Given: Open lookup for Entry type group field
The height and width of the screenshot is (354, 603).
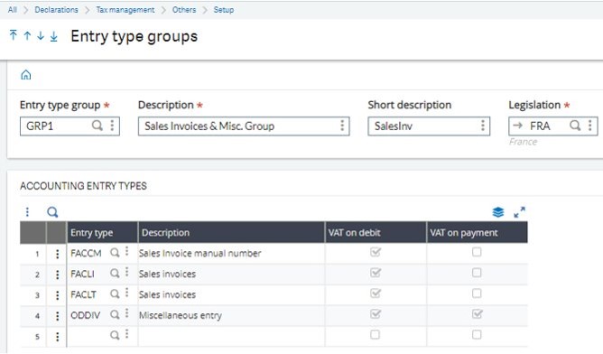Looking at the screenshot, I should point(97,126).
